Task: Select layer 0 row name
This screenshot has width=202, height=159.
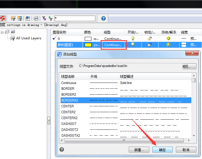Action: click(x=59, y=38)
